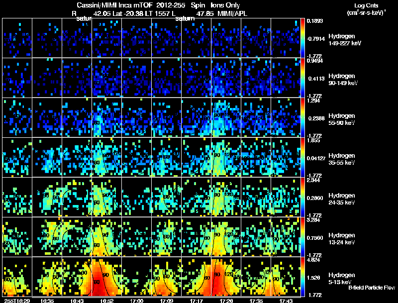The width and height of the screenshot is (398, 303).
Task: Select the Hydrogen 90-149 keV row label
Action: click(343, 80)
